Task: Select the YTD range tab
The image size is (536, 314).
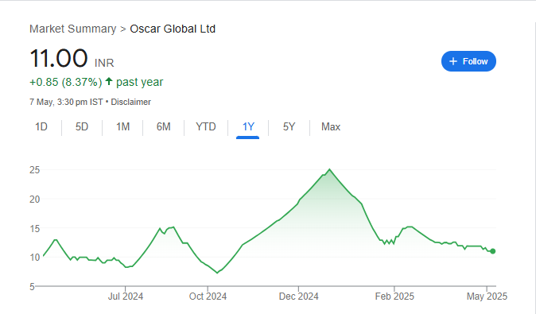Action: [206, 126]
